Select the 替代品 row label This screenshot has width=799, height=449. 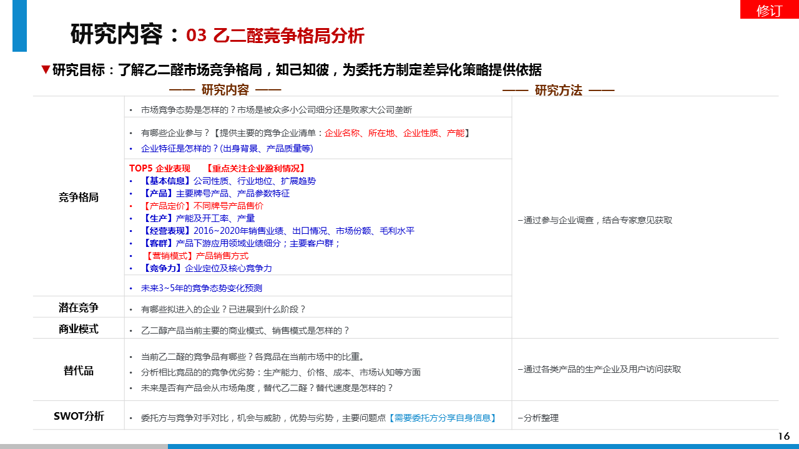click(x=79, y=370)
